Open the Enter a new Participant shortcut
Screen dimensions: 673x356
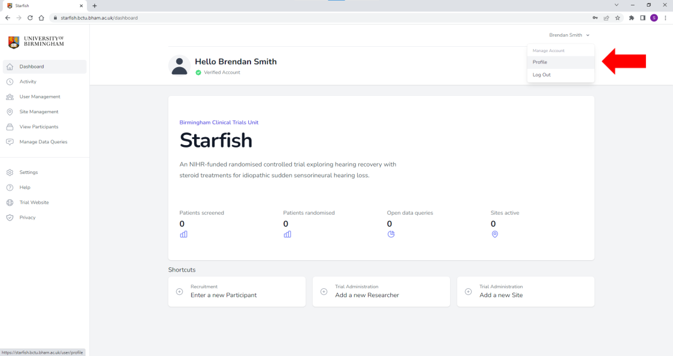pos(237,291)
